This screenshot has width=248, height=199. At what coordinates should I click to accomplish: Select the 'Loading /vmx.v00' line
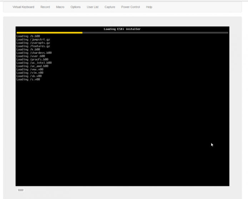(x=30, y=69)
